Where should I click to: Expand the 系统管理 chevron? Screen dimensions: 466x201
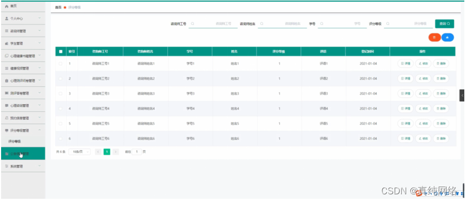[40, 166]
